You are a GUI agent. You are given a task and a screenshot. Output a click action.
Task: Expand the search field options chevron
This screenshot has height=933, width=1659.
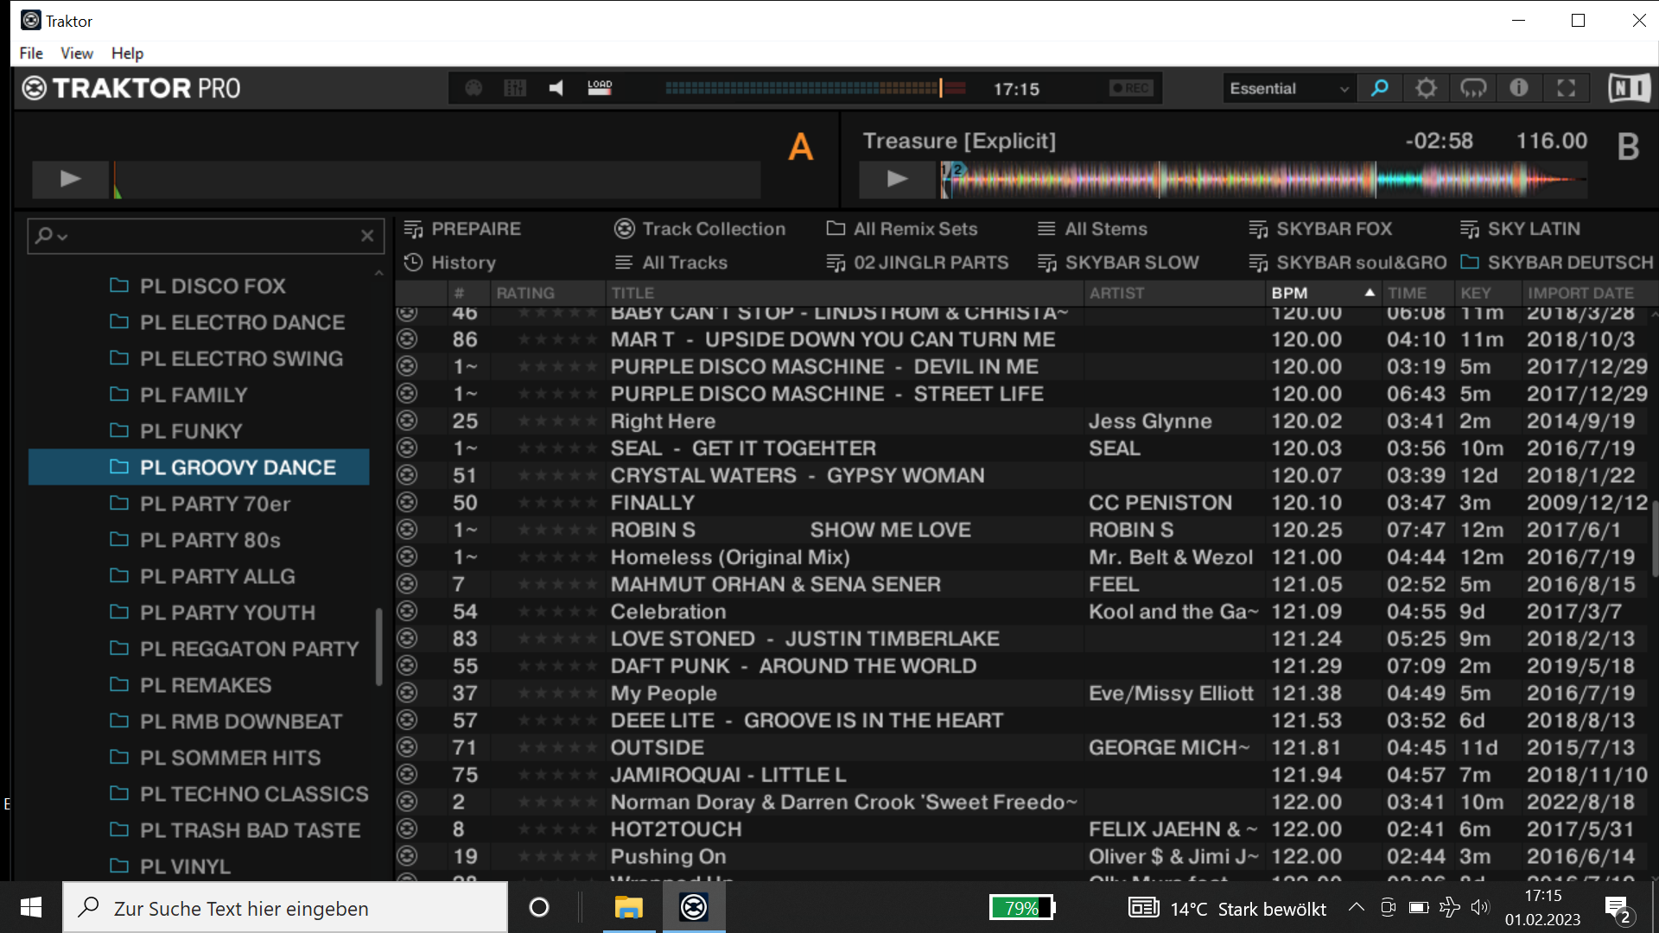pyautogui.click(x=63, y=236)
